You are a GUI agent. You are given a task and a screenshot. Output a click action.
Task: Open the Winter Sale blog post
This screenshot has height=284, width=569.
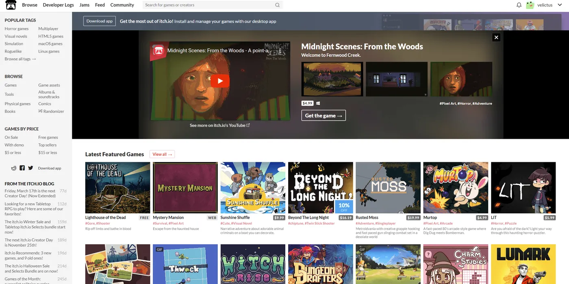[35, 227]
